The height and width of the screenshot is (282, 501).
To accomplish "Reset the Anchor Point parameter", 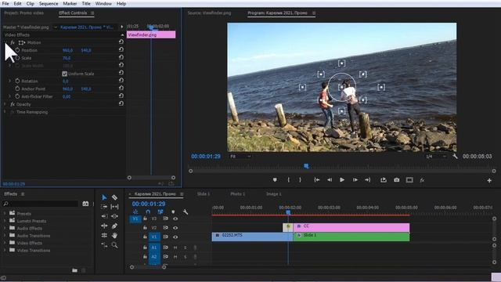I will 121,89.
